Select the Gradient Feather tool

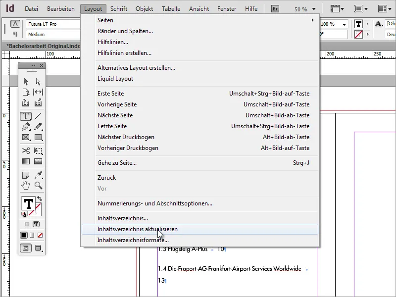38,161
